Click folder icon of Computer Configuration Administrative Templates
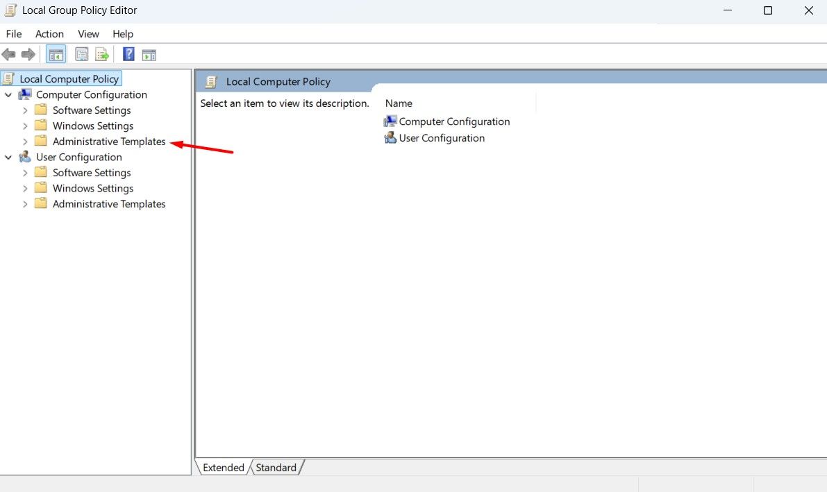The height and width of the screenshot is (492, 827). (40, 142)
